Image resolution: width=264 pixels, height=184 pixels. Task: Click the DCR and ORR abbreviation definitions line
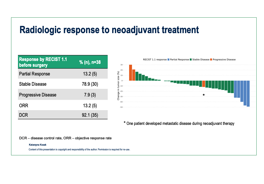tap(65, 138)
